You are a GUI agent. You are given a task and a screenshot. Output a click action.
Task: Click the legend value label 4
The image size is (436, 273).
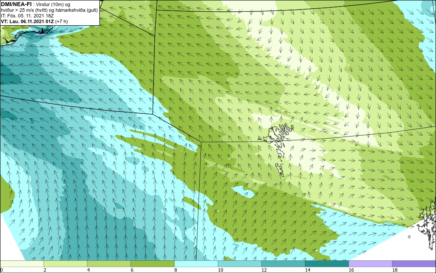coord(89,270)
